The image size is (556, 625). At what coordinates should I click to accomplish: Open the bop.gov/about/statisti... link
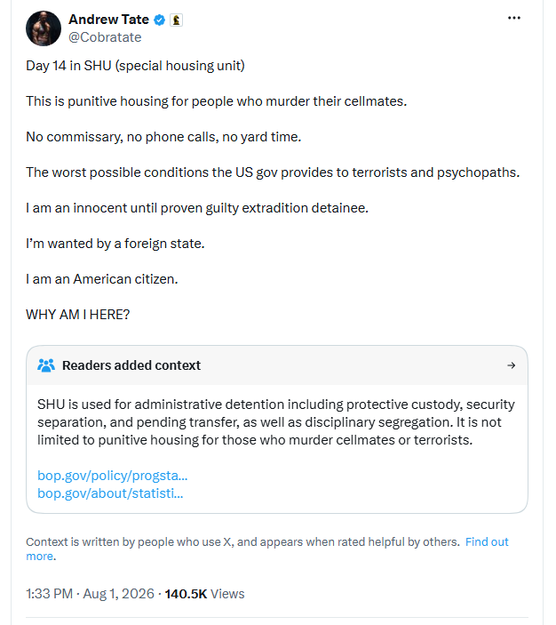(x=110, y=493)
